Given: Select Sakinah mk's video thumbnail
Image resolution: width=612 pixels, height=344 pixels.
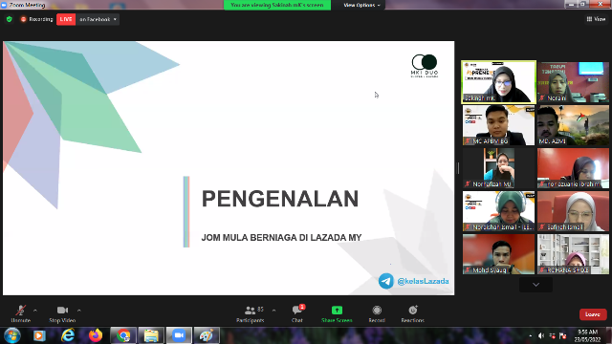Looking at the screenshot, I should click(498, 82).
